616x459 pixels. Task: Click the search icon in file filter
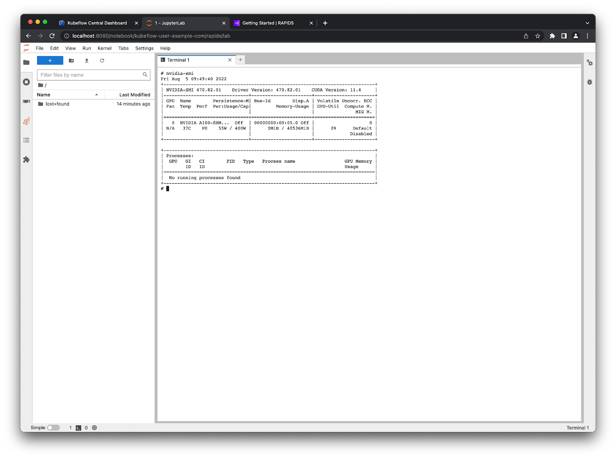pos(145,75)
